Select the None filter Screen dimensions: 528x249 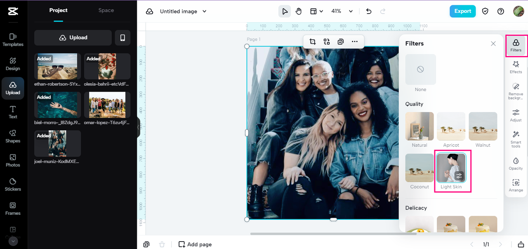[420, 69]
